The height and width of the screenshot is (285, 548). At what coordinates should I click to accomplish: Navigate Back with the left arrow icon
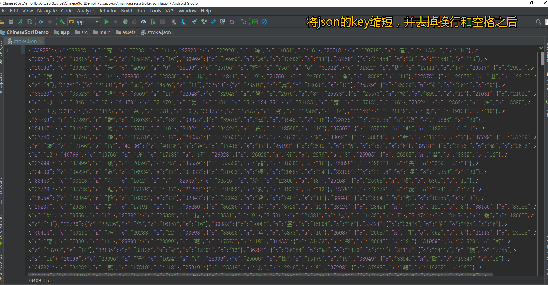coord(41,22)
